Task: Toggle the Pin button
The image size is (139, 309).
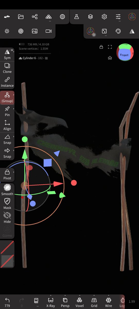Action: pyautogui.click(x=7, y=111)
